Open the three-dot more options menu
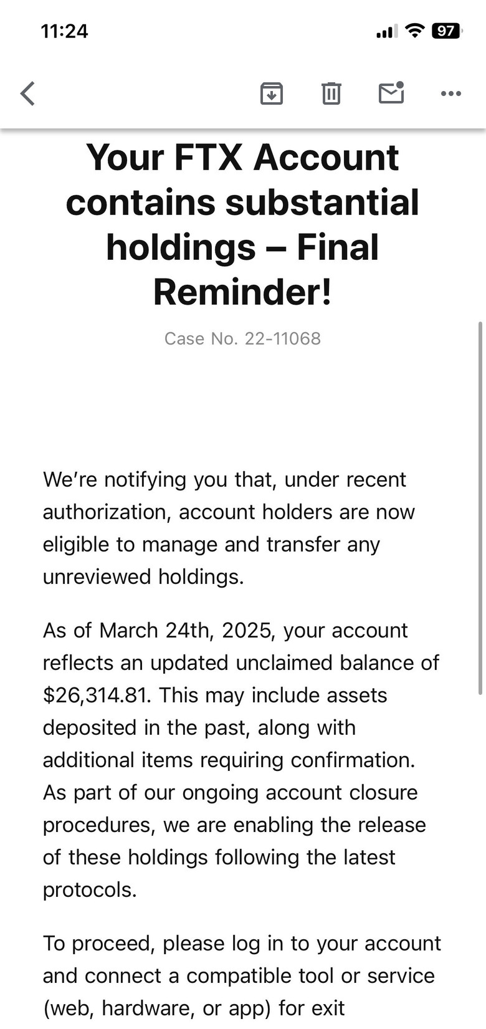This screenshot has width=486, height=1029. tap(451, 93)
